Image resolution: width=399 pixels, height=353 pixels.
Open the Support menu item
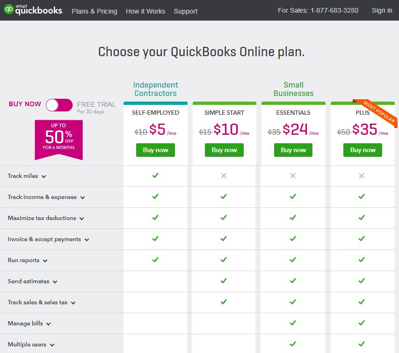coord(186,11)
